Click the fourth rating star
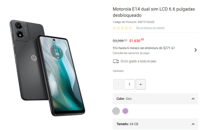Image resolution: width=202 pixels, height=130 pixels. point(126,28)
